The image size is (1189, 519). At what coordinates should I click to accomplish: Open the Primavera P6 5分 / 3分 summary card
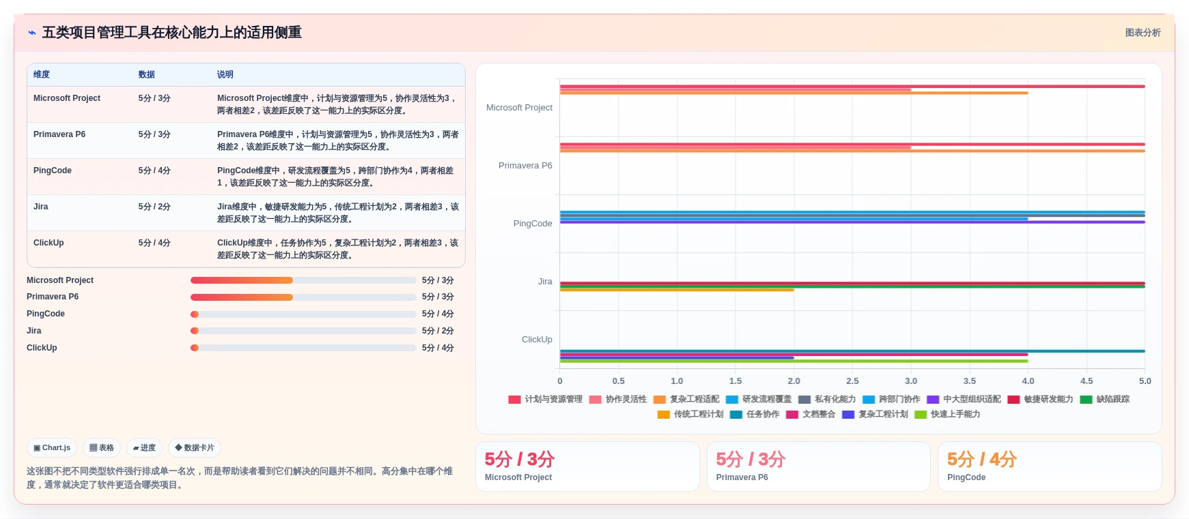point(818,466)
